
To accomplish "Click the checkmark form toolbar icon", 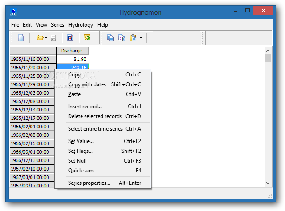I will [70, 38].
